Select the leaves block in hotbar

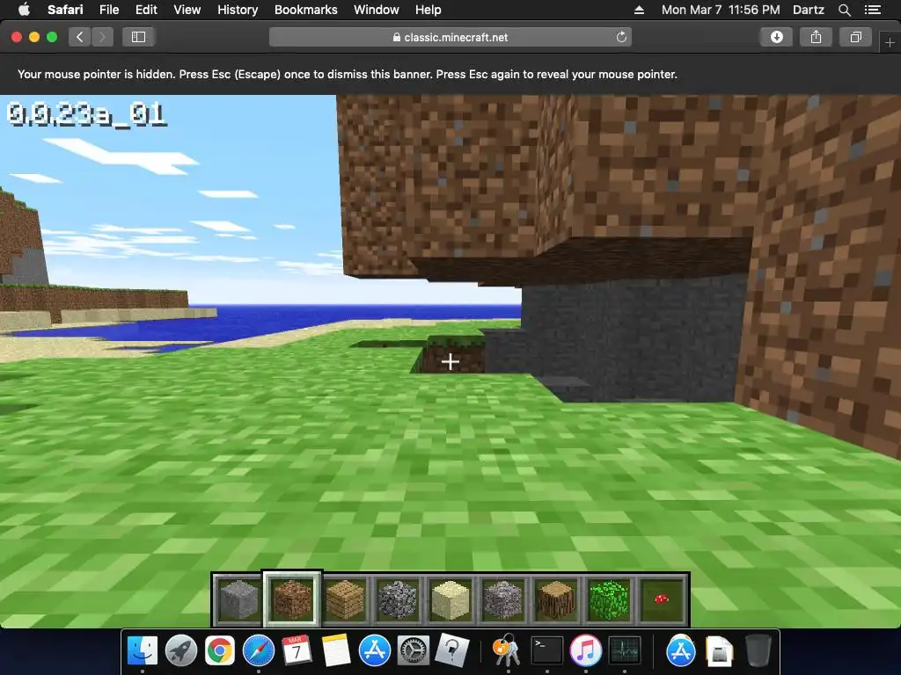[609, 599]
